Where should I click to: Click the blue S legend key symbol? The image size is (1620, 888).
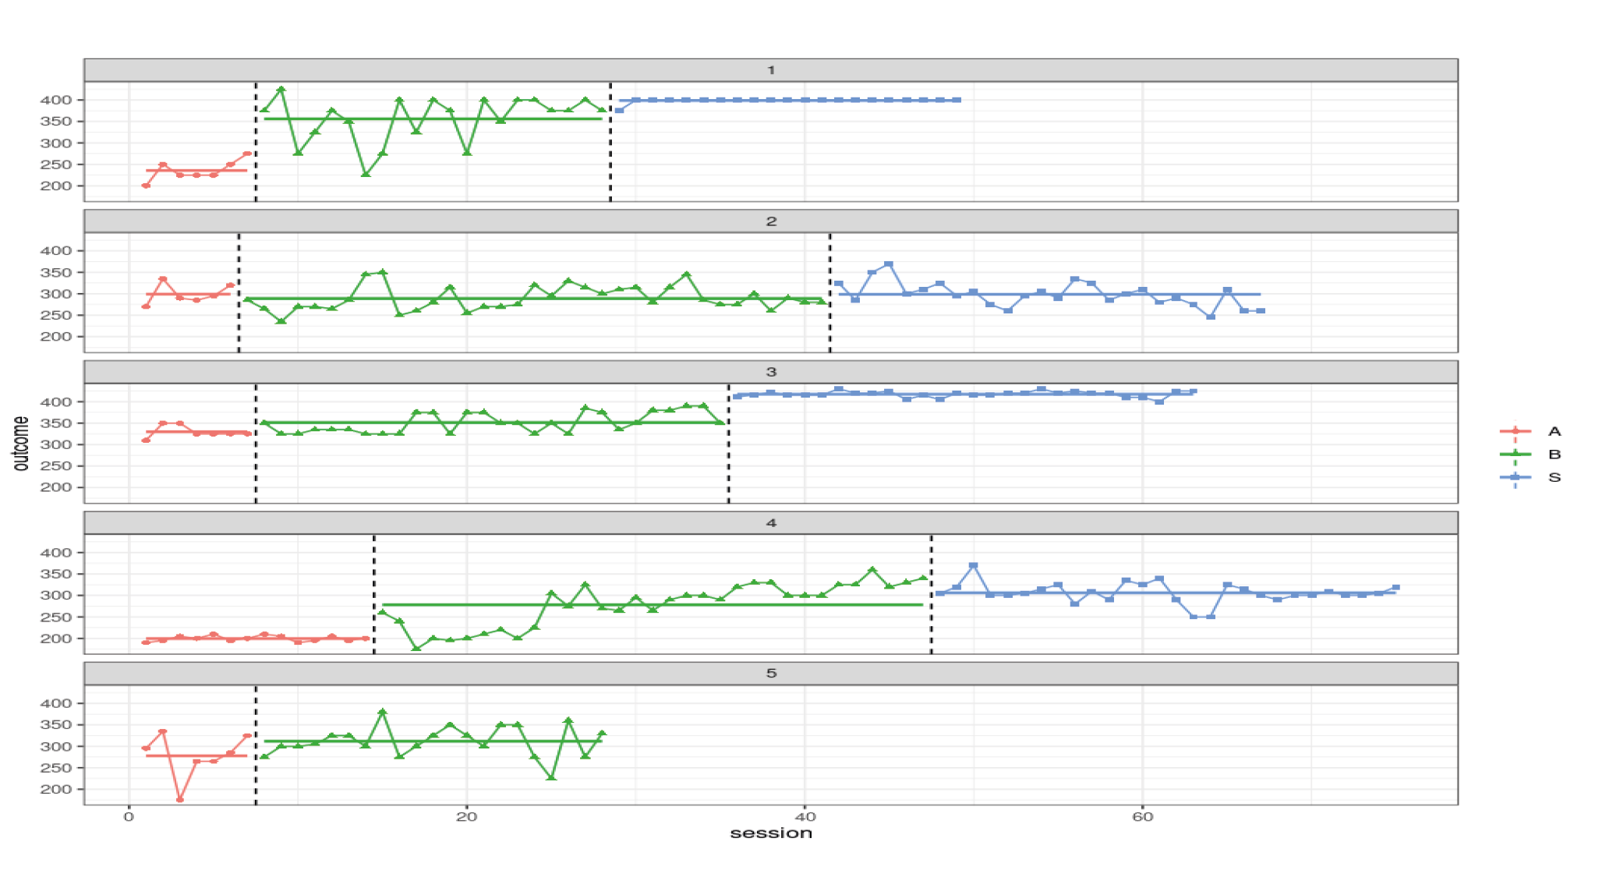pyautogui.click(x=1515, y=477)
